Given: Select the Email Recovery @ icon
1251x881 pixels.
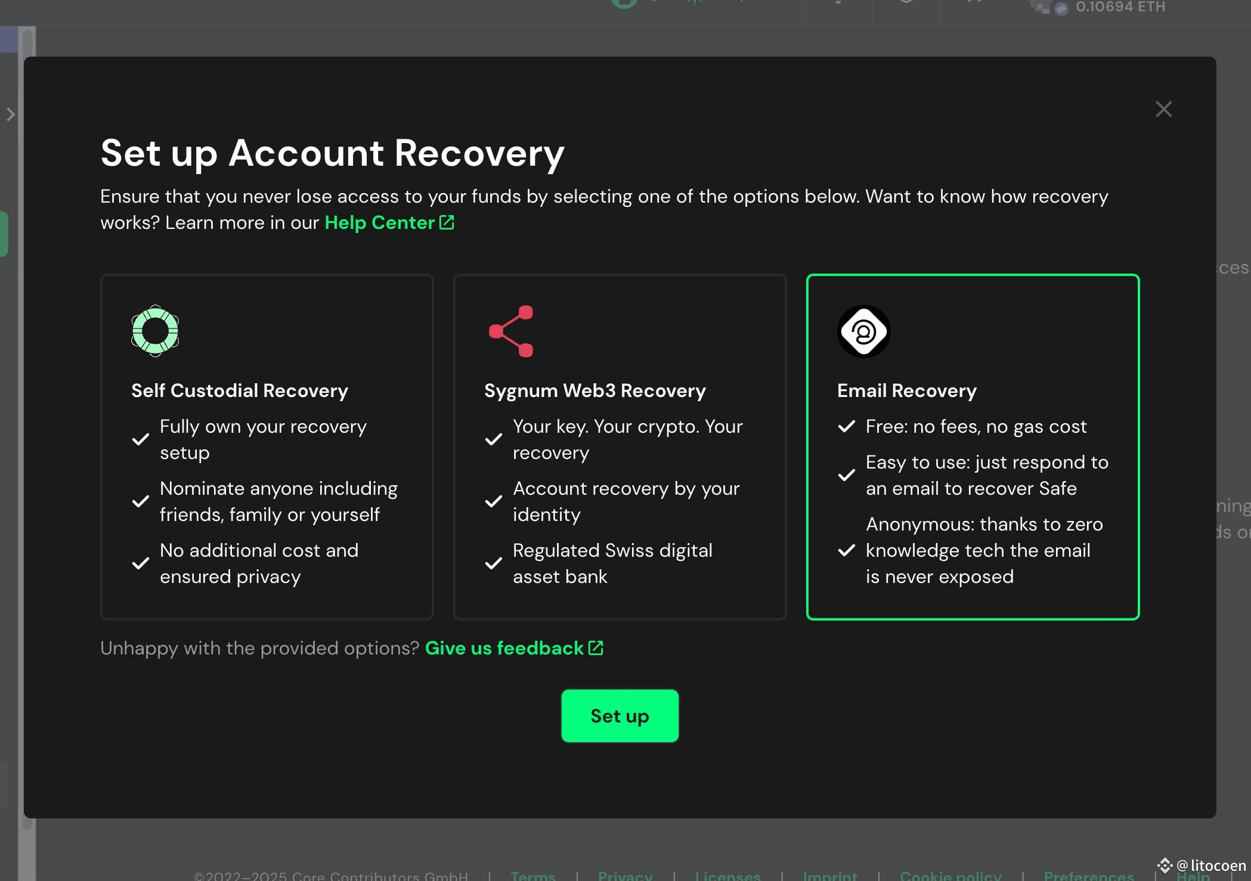Looking at the screenshot, I should (863, 331).
